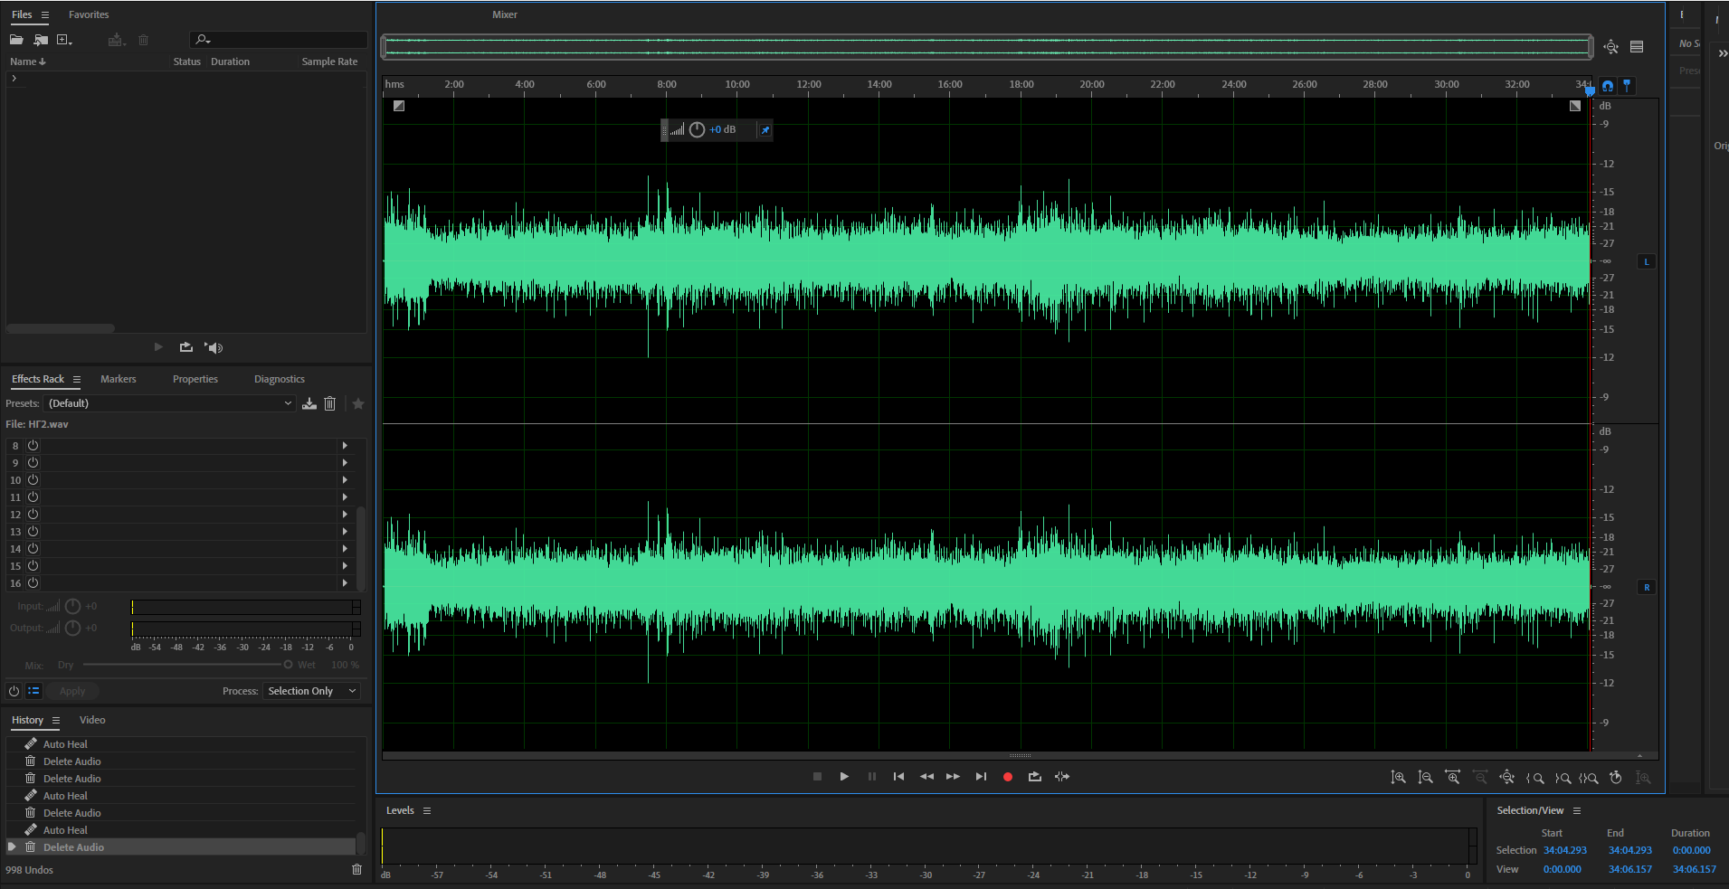Click the Rewind button
This screenshot has width=1729, height=889.
(x=926, y=777)
